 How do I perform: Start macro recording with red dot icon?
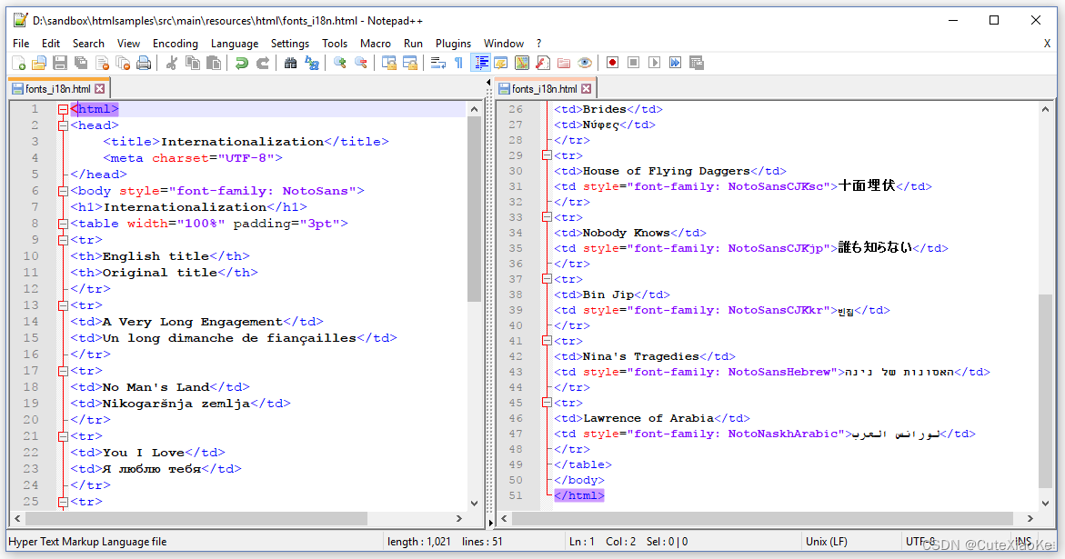click(612, 63)
